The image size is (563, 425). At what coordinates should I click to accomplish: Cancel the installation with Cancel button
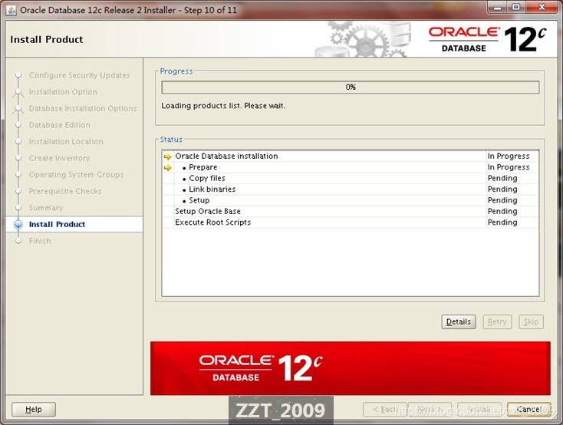(528, 409)
